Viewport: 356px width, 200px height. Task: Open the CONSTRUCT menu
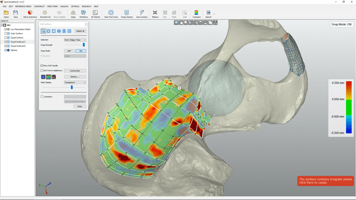[x=39, y=6]
